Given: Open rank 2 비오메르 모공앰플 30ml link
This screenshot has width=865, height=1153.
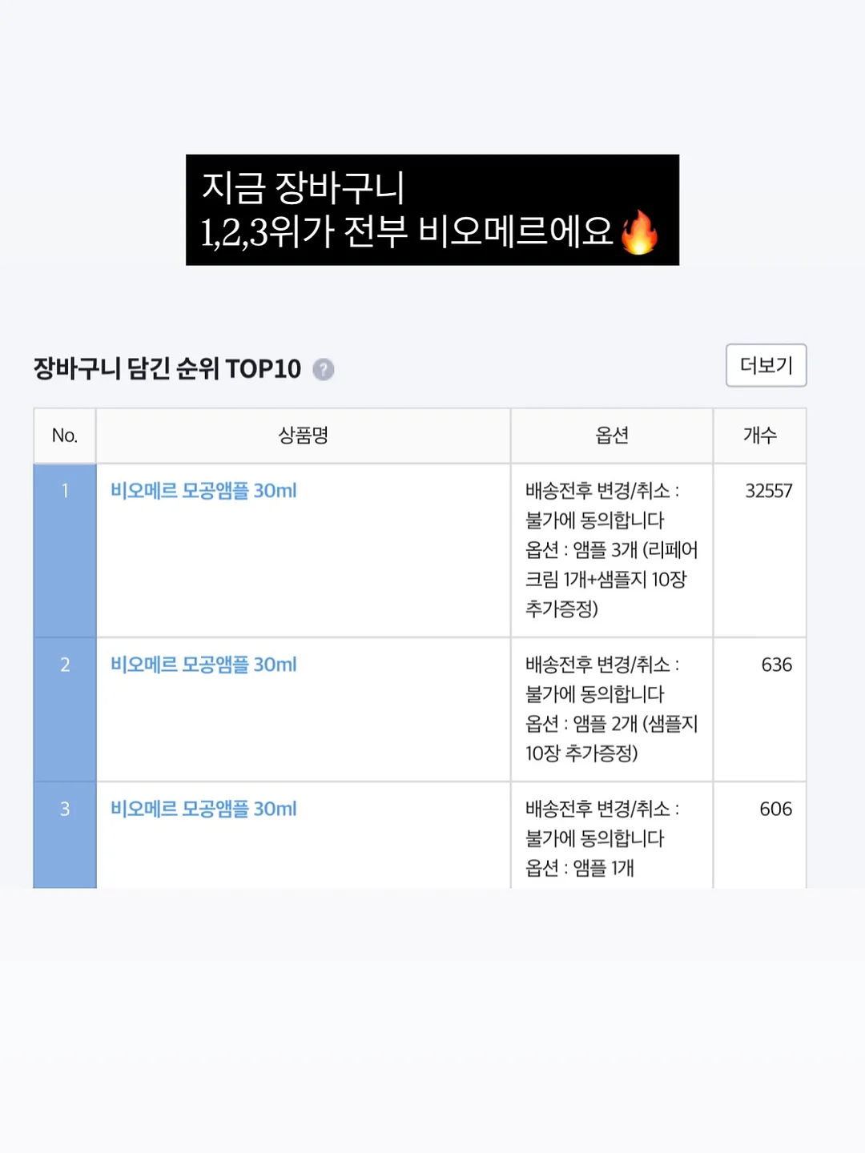Looking at the screenshot, I should tap(203, 665).
